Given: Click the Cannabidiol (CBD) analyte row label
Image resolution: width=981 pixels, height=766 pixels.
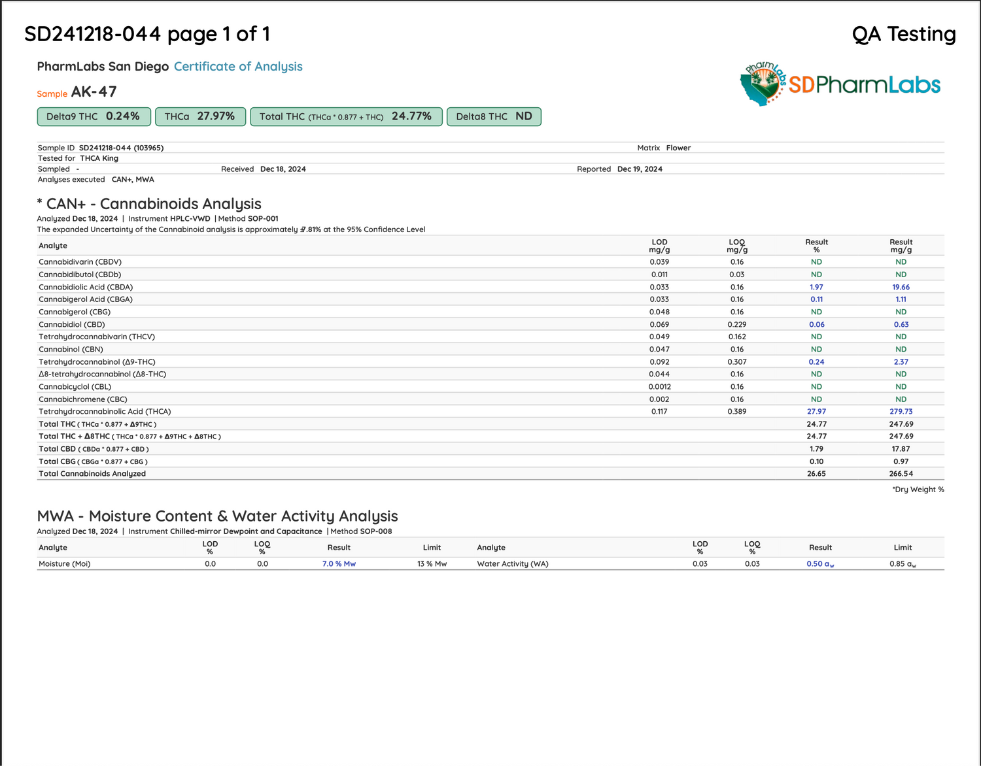Looking at the screenshot, I should (x=72, y=324).
